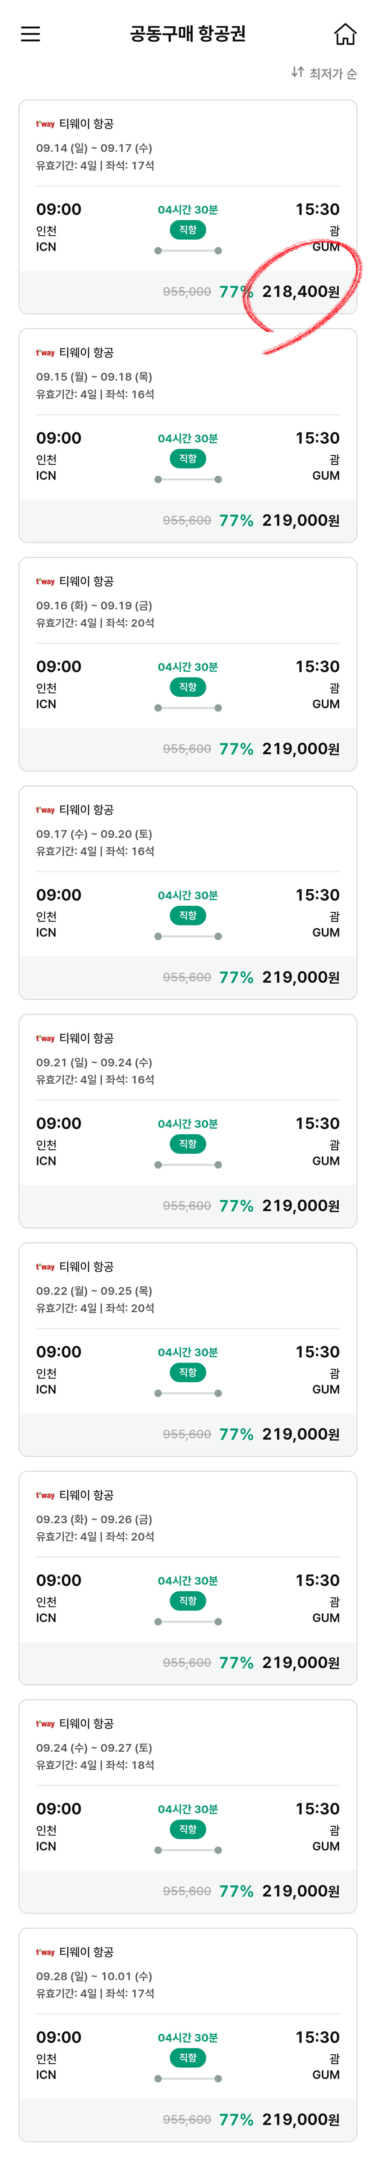Click t'way logo on 09.23 ~ 09.26 card
Viewport: 376px width, 2158px height.
[x=45, y=1496]
